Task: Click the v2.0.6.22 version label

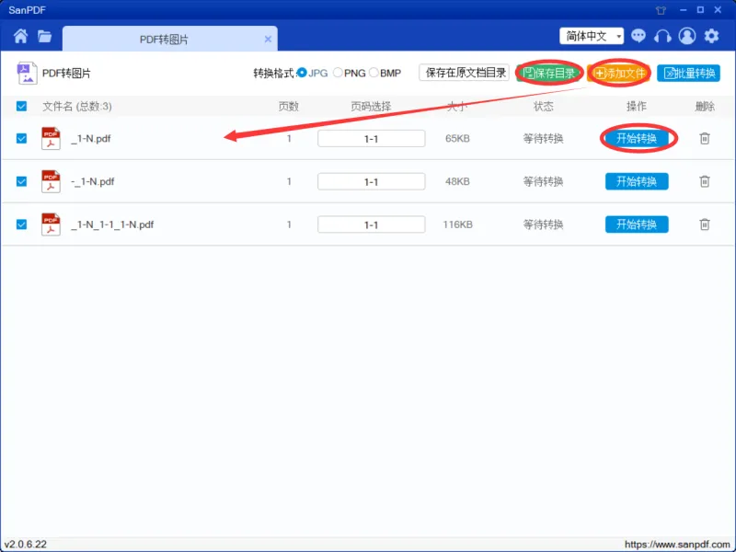Action: pyautogui.click(x=26, y=545)
